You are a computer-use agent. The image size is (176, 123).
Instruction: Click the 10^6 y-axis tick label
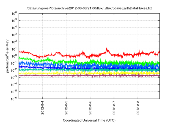tap(14, 13)
